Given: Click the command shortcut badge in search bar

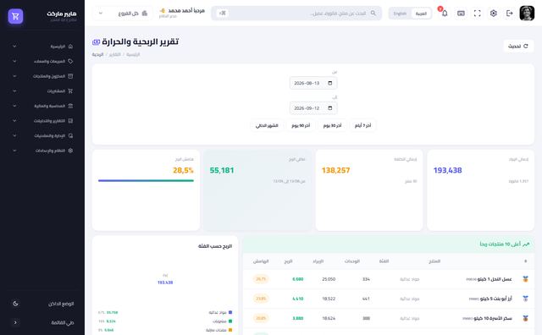Looking at the screenshot, I should pyautogui.click(x=222, y=14).
